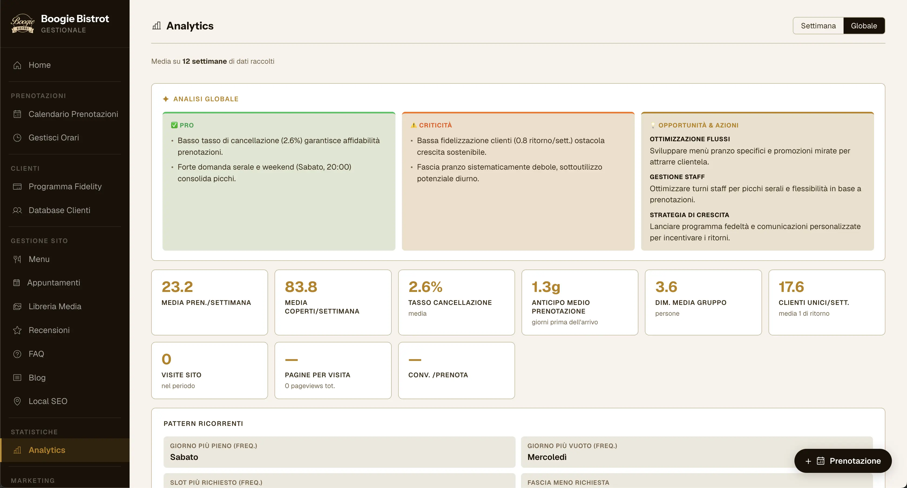Image resolution: width=907 pixels, height=488 pixels.
Task: Click the Boogie Bistrot logo
Action: coord(22,23)
